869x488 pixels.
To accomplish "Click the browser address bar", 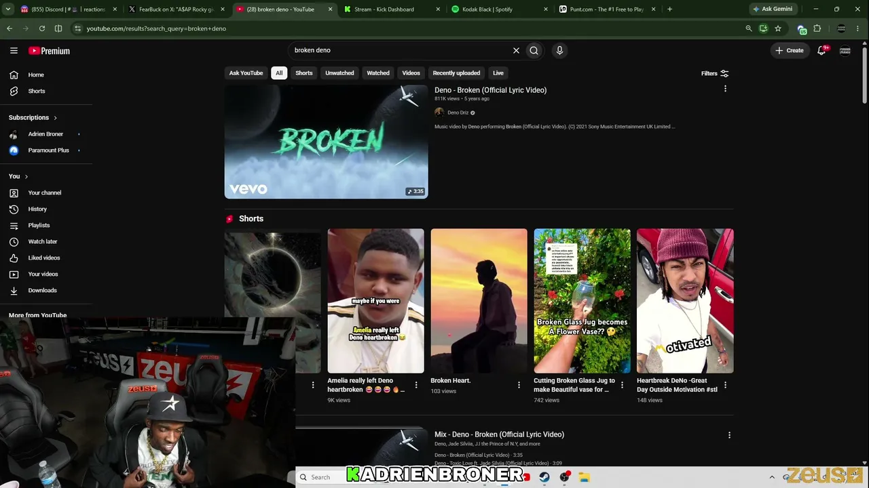I will 407,28.
